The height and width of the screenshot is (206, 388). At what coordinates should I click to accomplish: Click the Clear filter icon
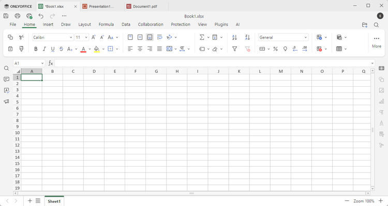click(x=247, y=49)
